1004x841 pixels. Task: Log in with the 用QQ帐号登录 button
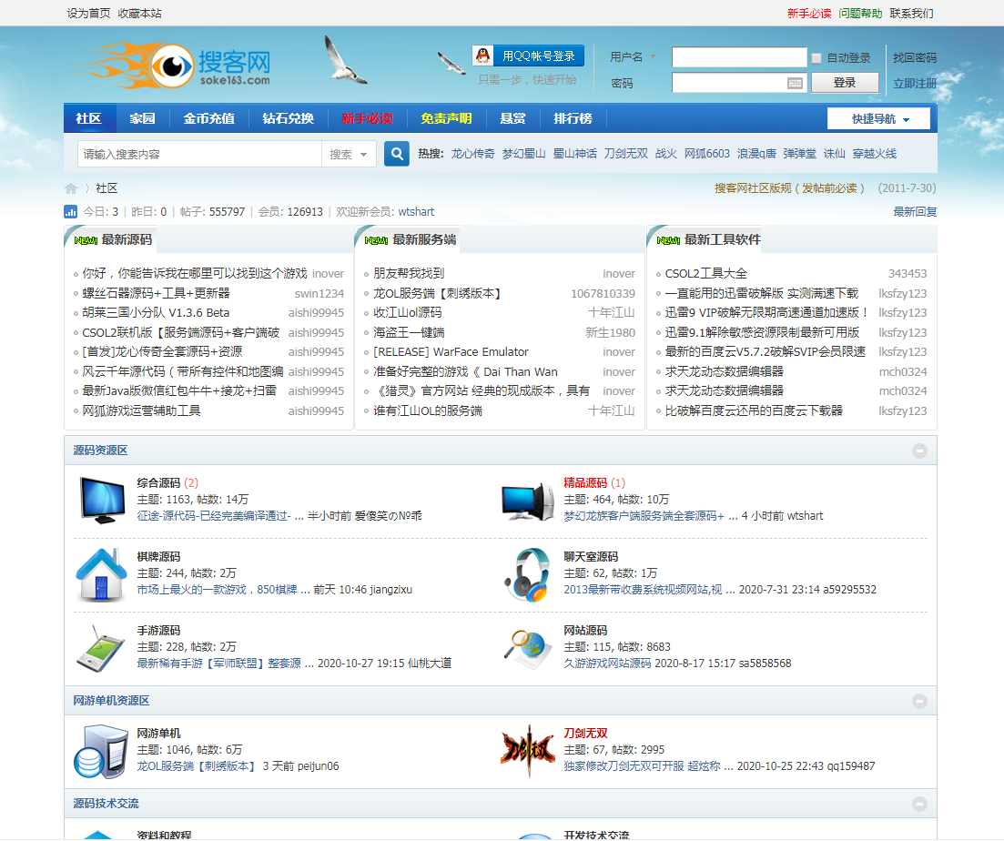coord(528,56)
